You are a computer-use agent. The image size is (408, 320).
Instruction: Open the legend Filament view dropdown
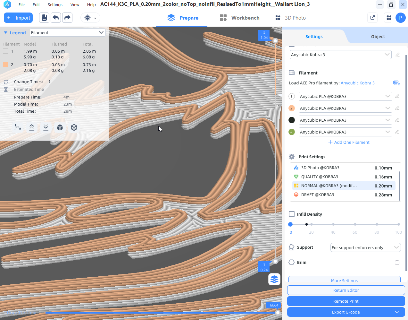pyautogui.click(x=68, y=32)
